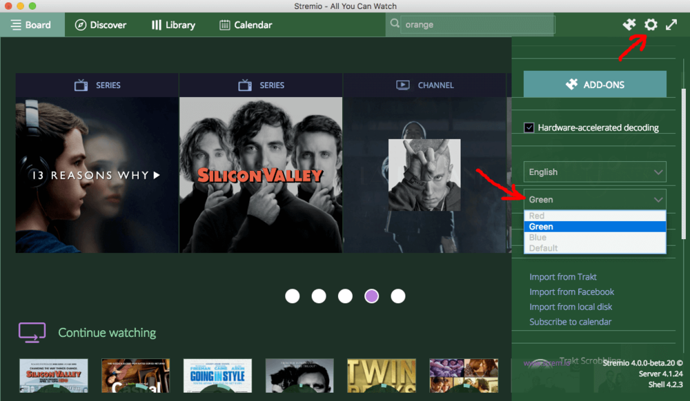The width and height of the screenshot is (690, 401).
Task: Switch to the Discover tab
Action: (101, 25)
